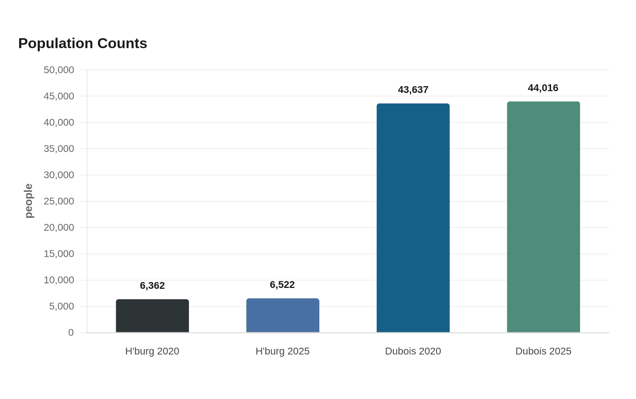Click the 20,000 y-axis tick label
The image size is (636, 399).
(59, 228)
